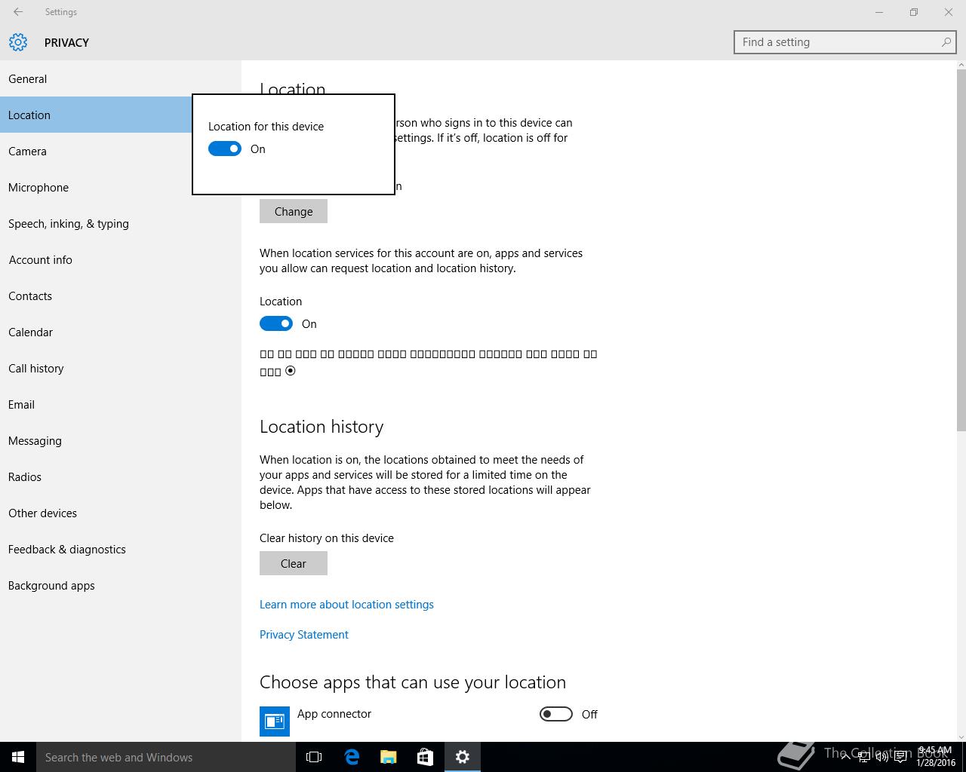Click the Privacy gear icon

click(18, 42)
